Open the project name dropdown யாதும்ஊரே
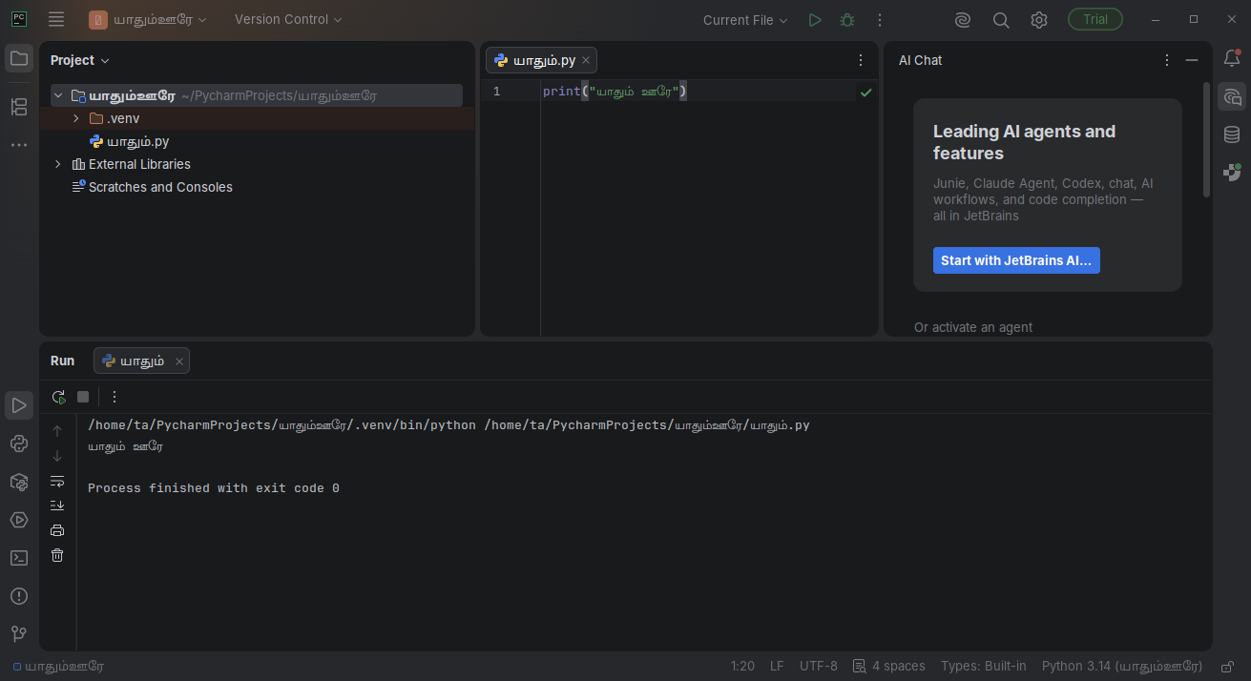The width and height of the screenshot is (1251, 681). (x=148, y=19)
